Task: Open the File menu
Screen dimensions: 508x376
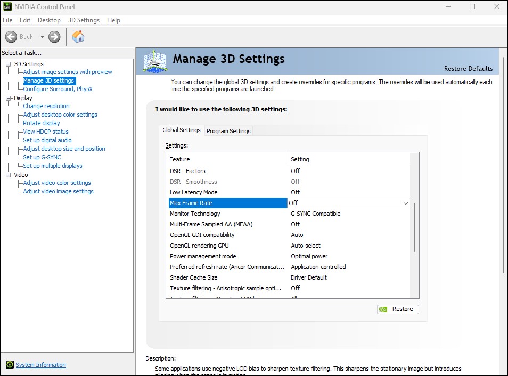Action: pos(7,20)
